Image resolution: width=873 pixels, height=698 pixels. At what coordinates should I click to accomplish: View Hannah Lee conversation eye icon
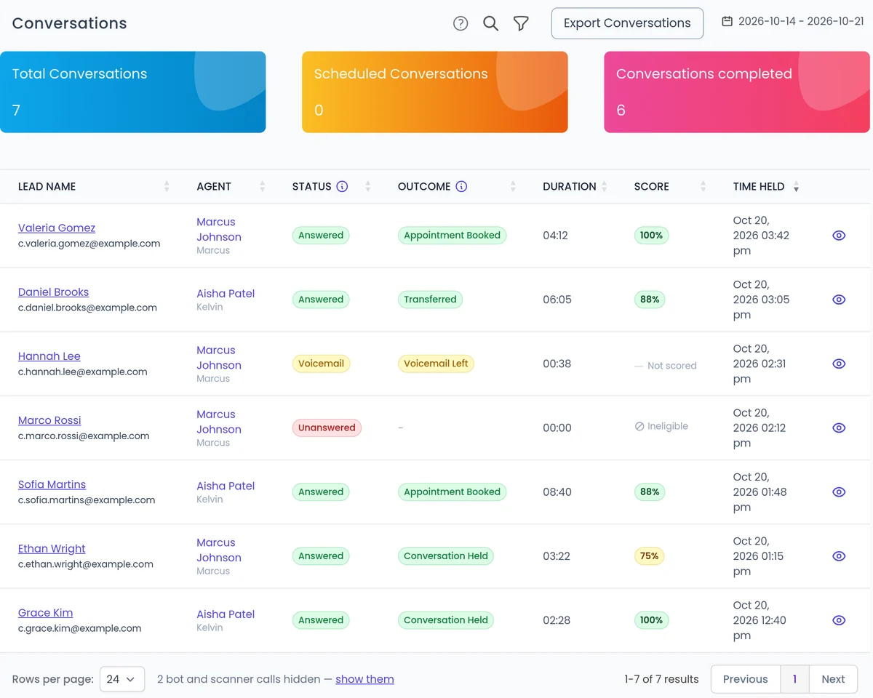[x=839, y=364]
